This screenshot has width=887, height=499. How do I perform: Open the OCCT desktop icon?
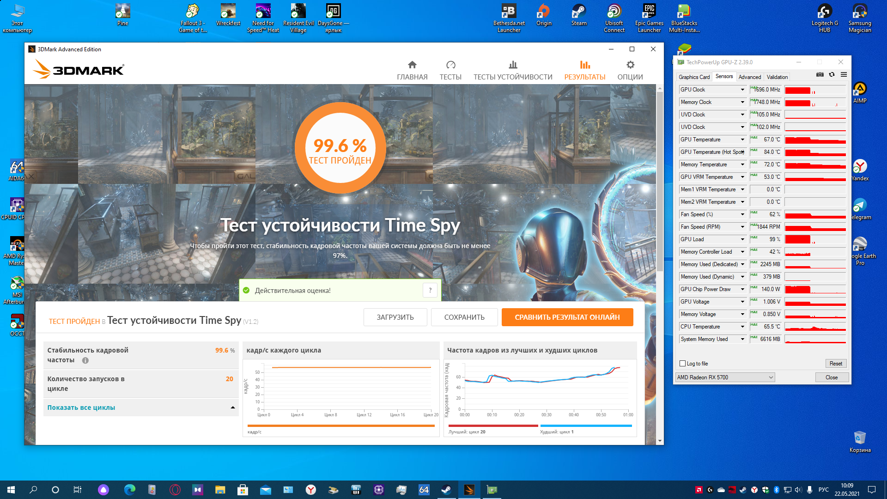coord(17,325)
